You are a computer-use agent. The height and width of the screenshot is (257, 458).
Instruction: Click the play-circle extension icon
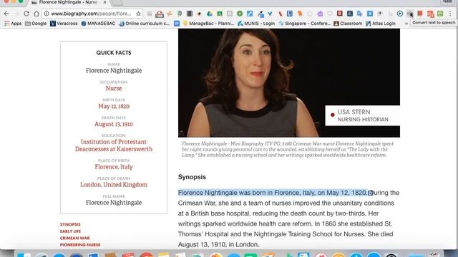click(x=400, y=14)
